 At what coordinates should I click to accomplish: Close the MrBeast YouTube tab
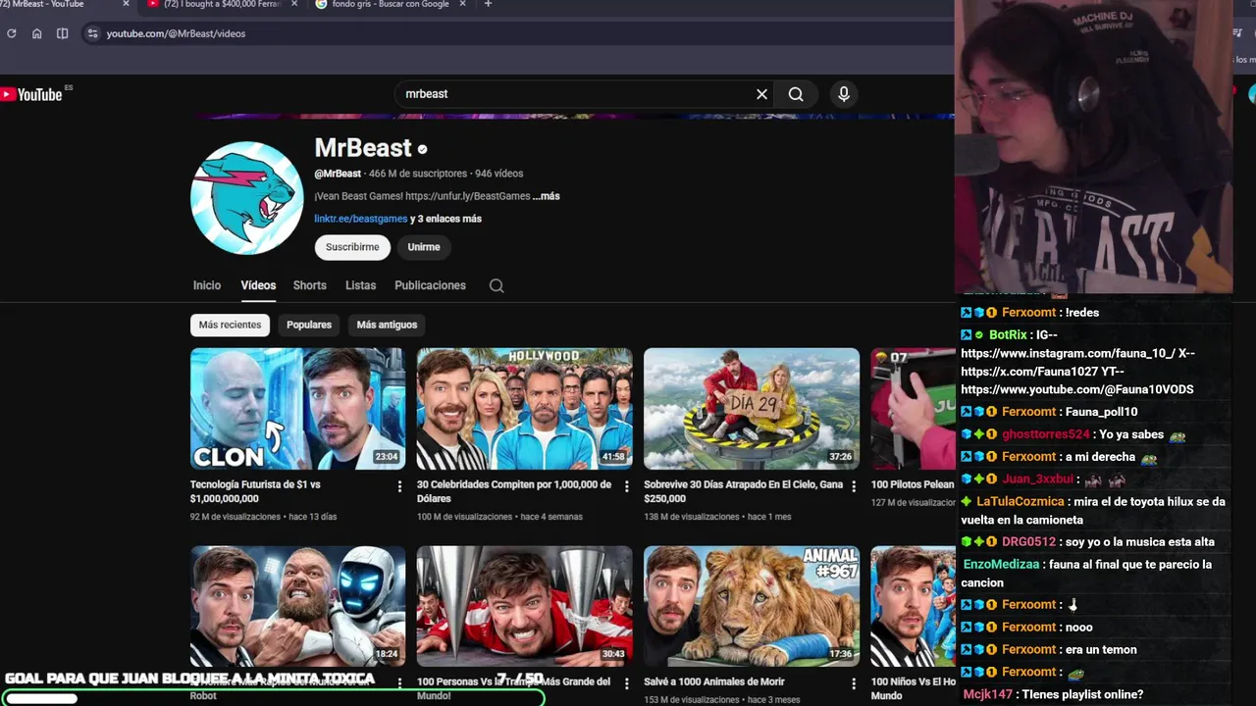pos(126,4)
